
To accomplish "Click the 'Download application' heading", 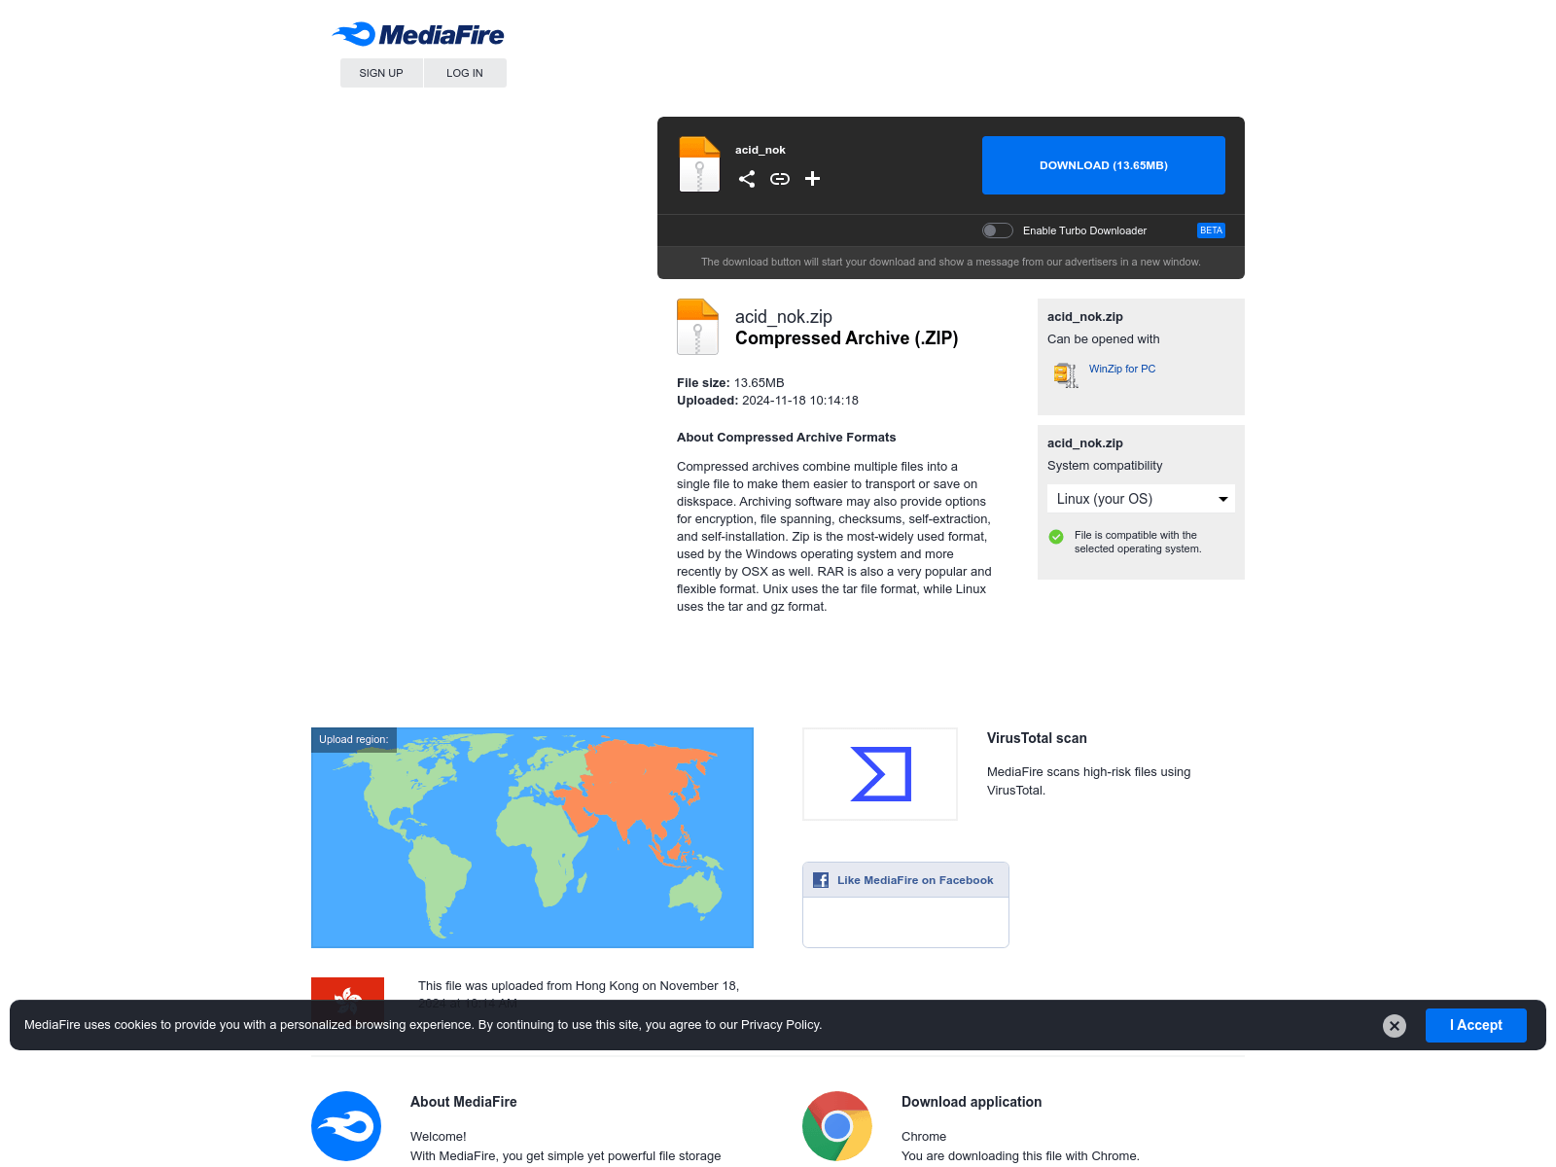I will pos(972,1102).
